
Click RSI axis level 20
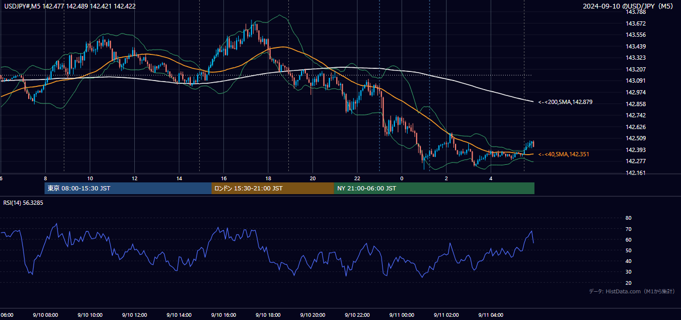(629, 283)
